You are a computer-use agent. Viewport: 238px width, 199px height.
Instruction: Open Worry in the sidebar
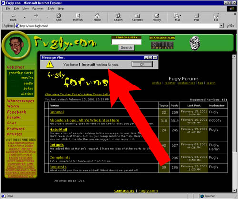coord(13,106)
